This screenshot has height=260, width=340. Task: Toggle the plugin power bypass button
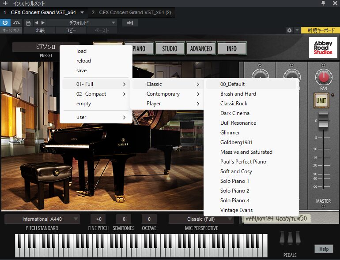(x=5, y=23)
